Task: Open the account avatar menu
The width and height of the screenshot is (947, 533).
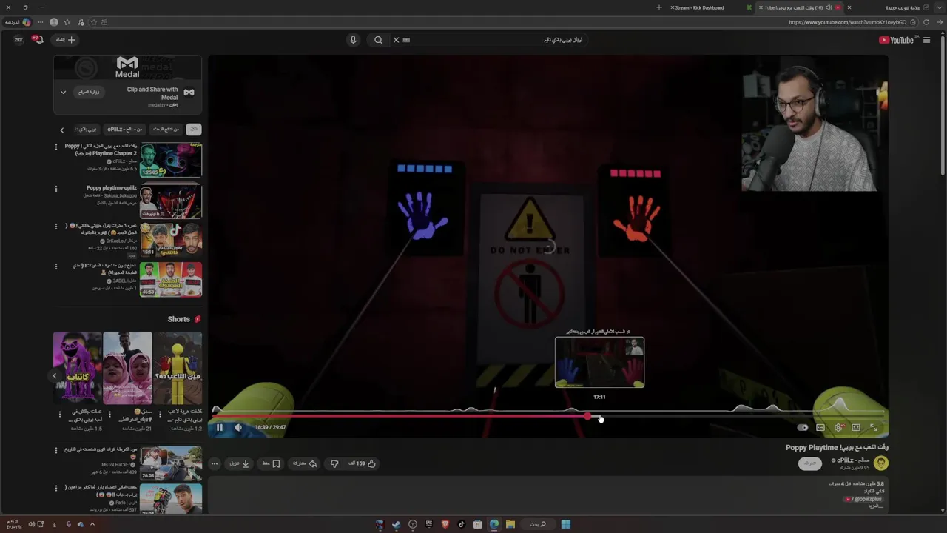Action: click(18, 40)
